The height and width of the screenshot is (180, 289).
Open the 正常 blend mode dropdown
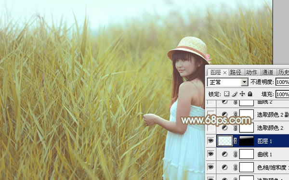pos(228,82)
